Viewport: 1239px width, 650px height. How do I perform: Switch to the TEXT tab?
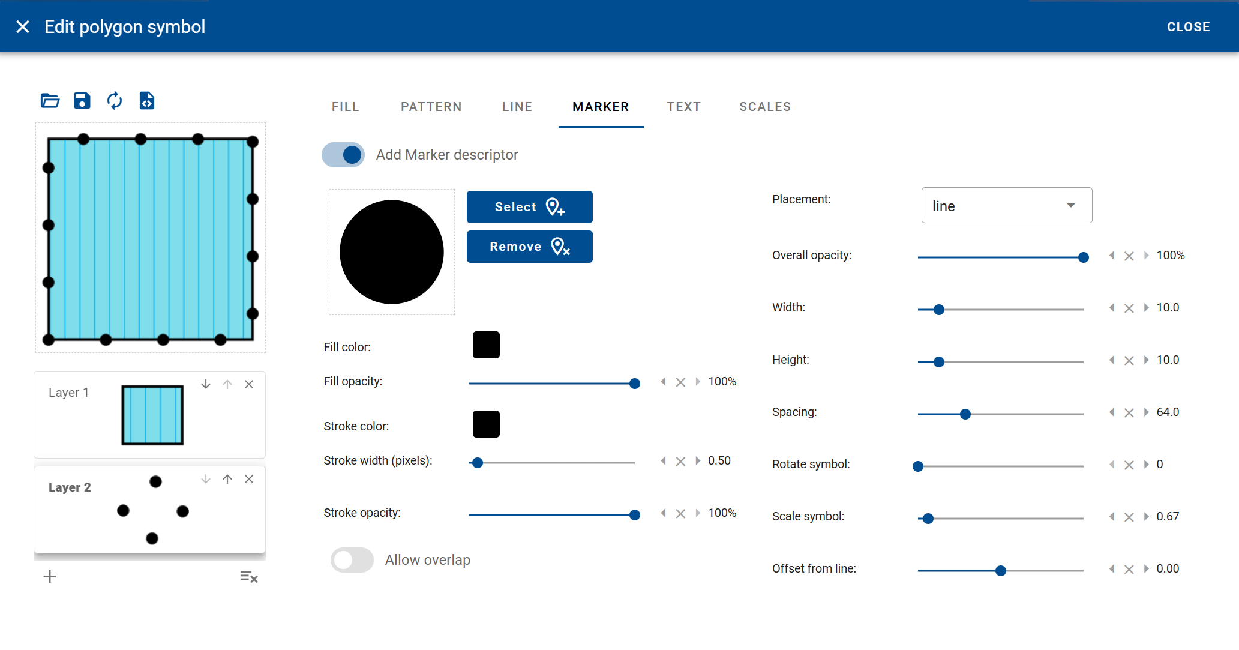pos(684,107)
